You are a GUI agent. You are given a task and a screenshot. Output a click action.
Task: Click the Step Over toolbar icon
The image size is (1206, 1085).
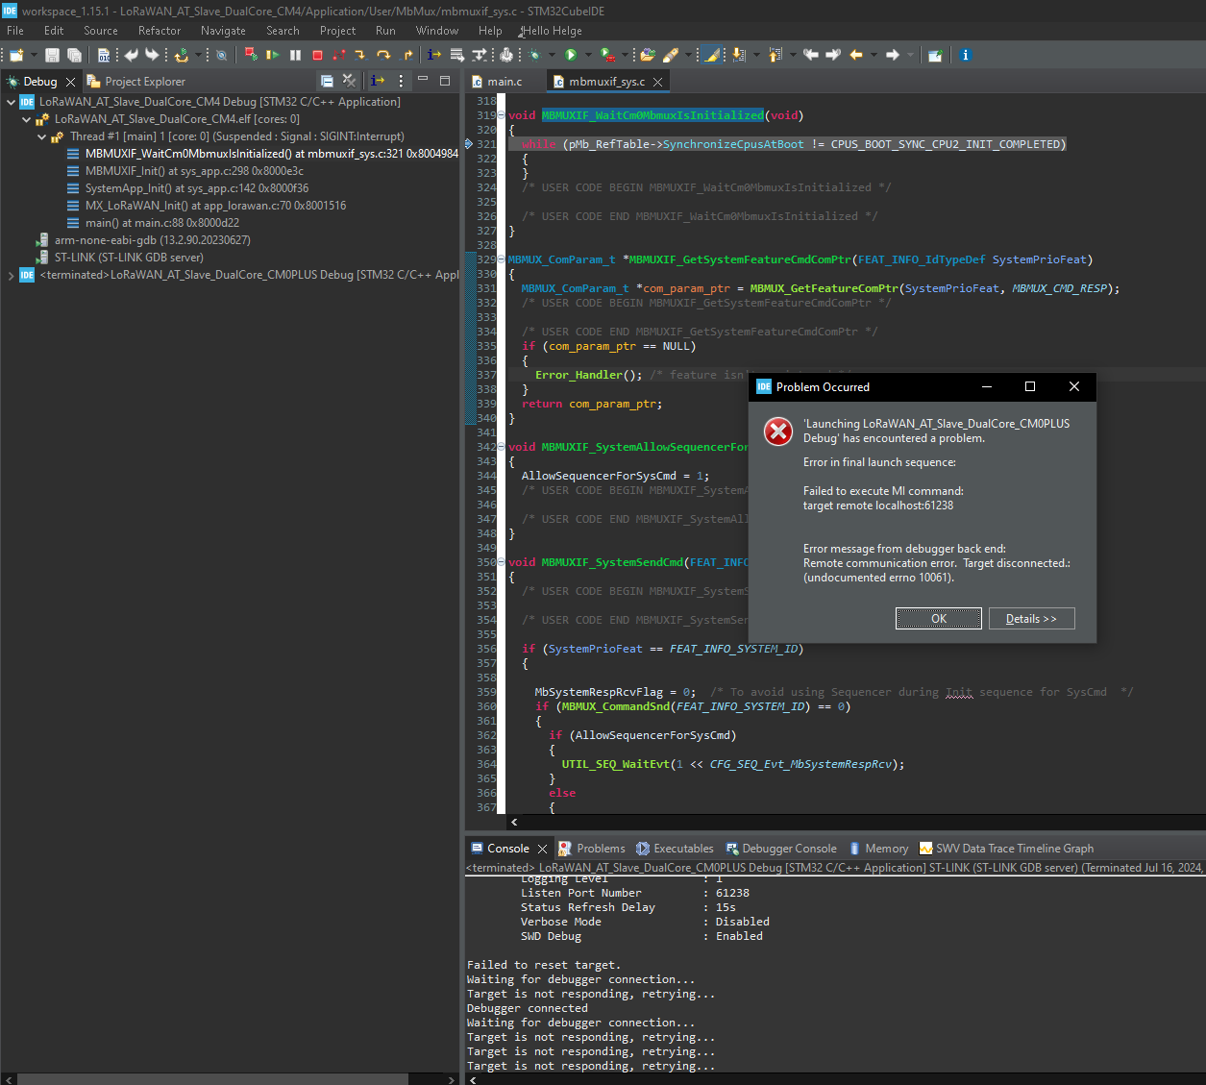point(382,55)
